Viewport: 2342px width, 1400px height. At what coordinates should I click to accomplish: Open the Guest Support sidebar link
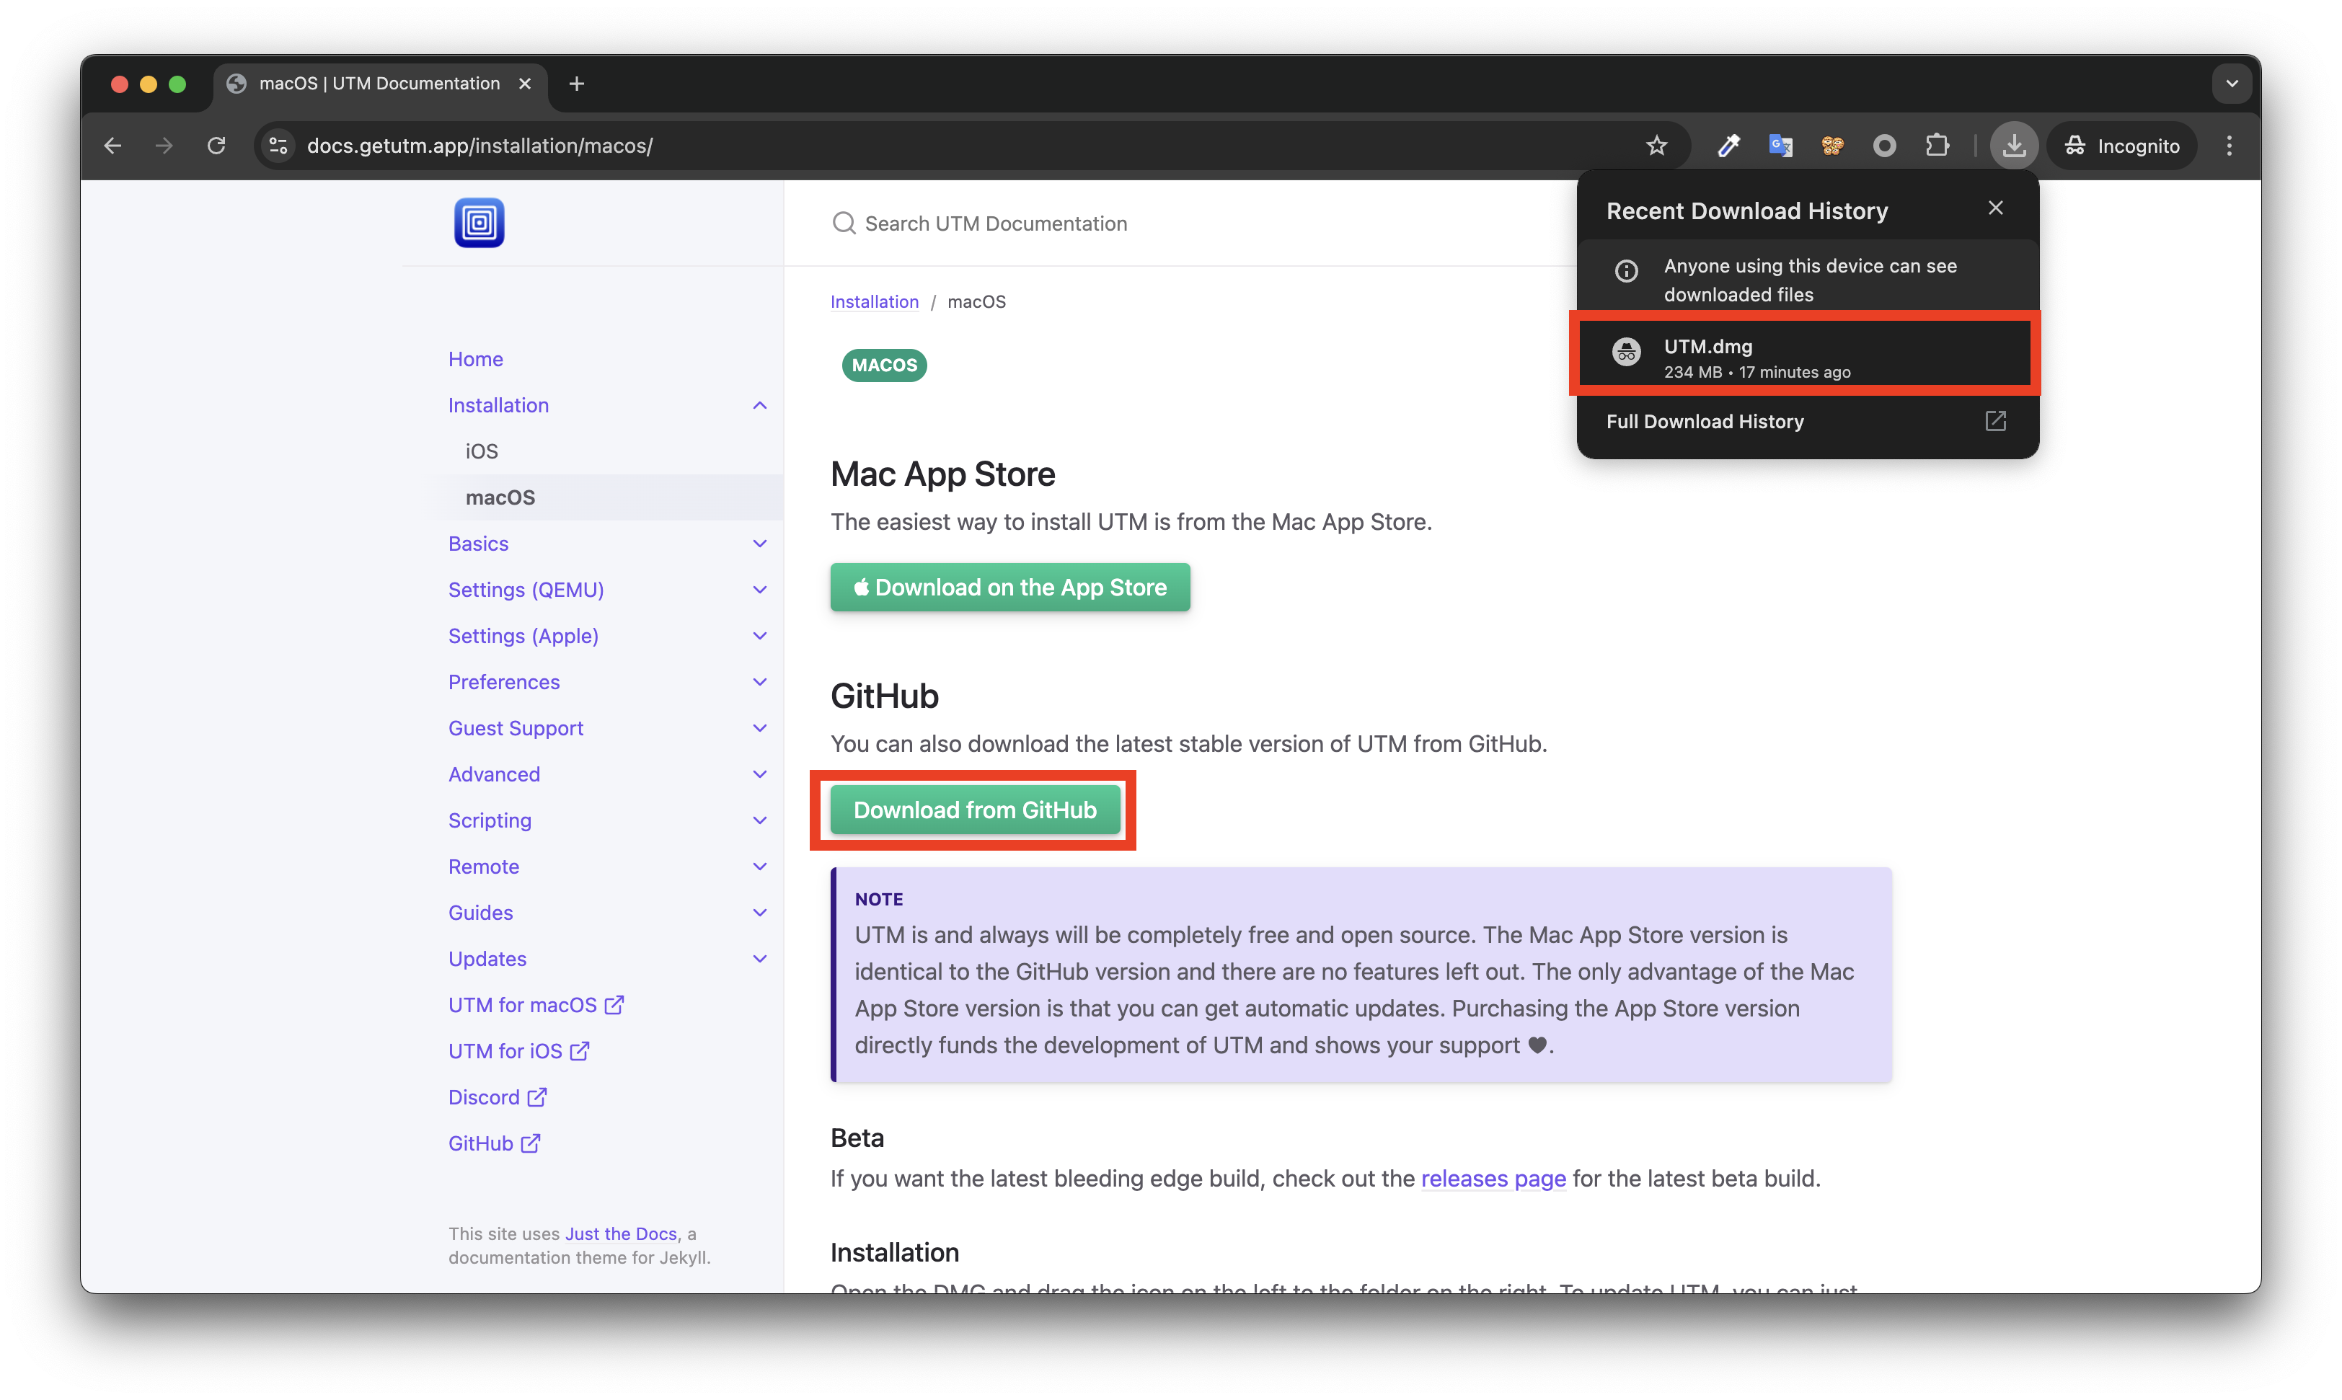point(516,728)
